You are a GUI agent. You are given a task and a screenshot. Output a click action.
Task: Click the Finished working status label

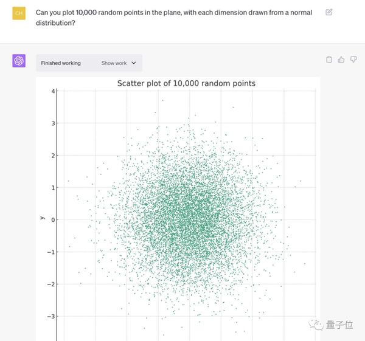pyautogui.click(x=61, y=63)
